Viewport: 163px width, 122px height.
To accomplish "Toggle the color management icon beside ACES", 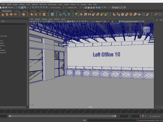I will pyautogui.click(x=120, y=21).
